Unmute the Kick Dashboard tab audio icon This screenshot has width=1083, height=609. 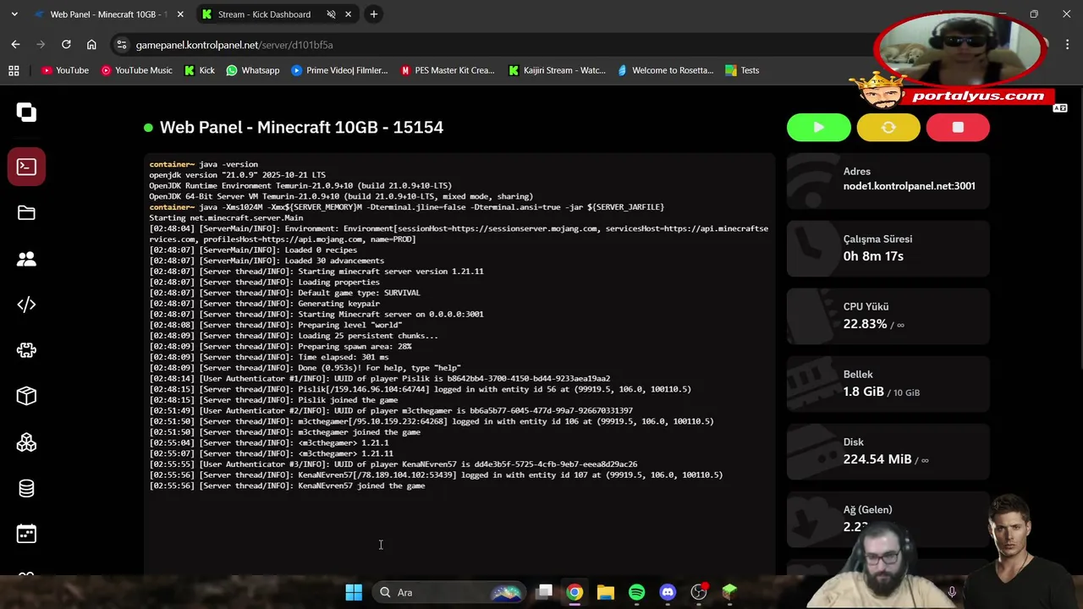tap(331, 14)
